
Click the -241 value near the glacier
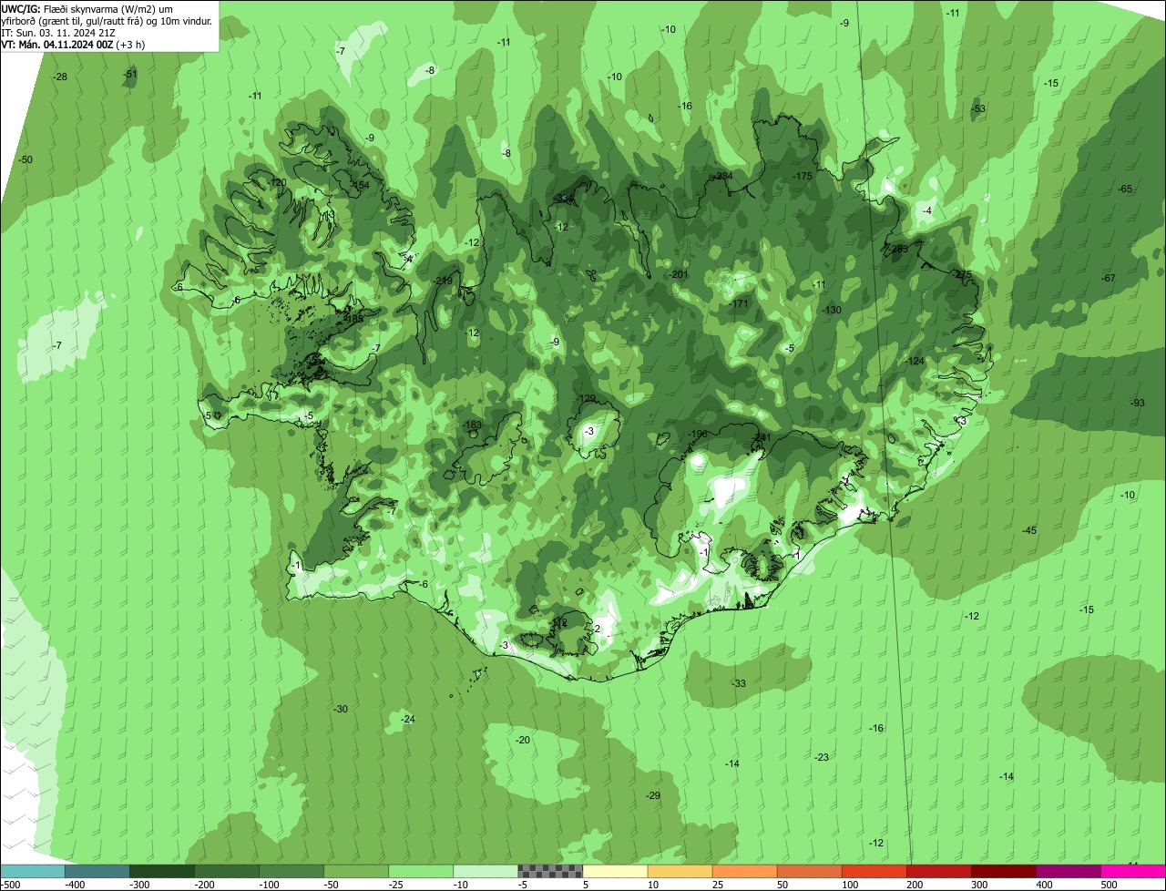tap(762, 438)
